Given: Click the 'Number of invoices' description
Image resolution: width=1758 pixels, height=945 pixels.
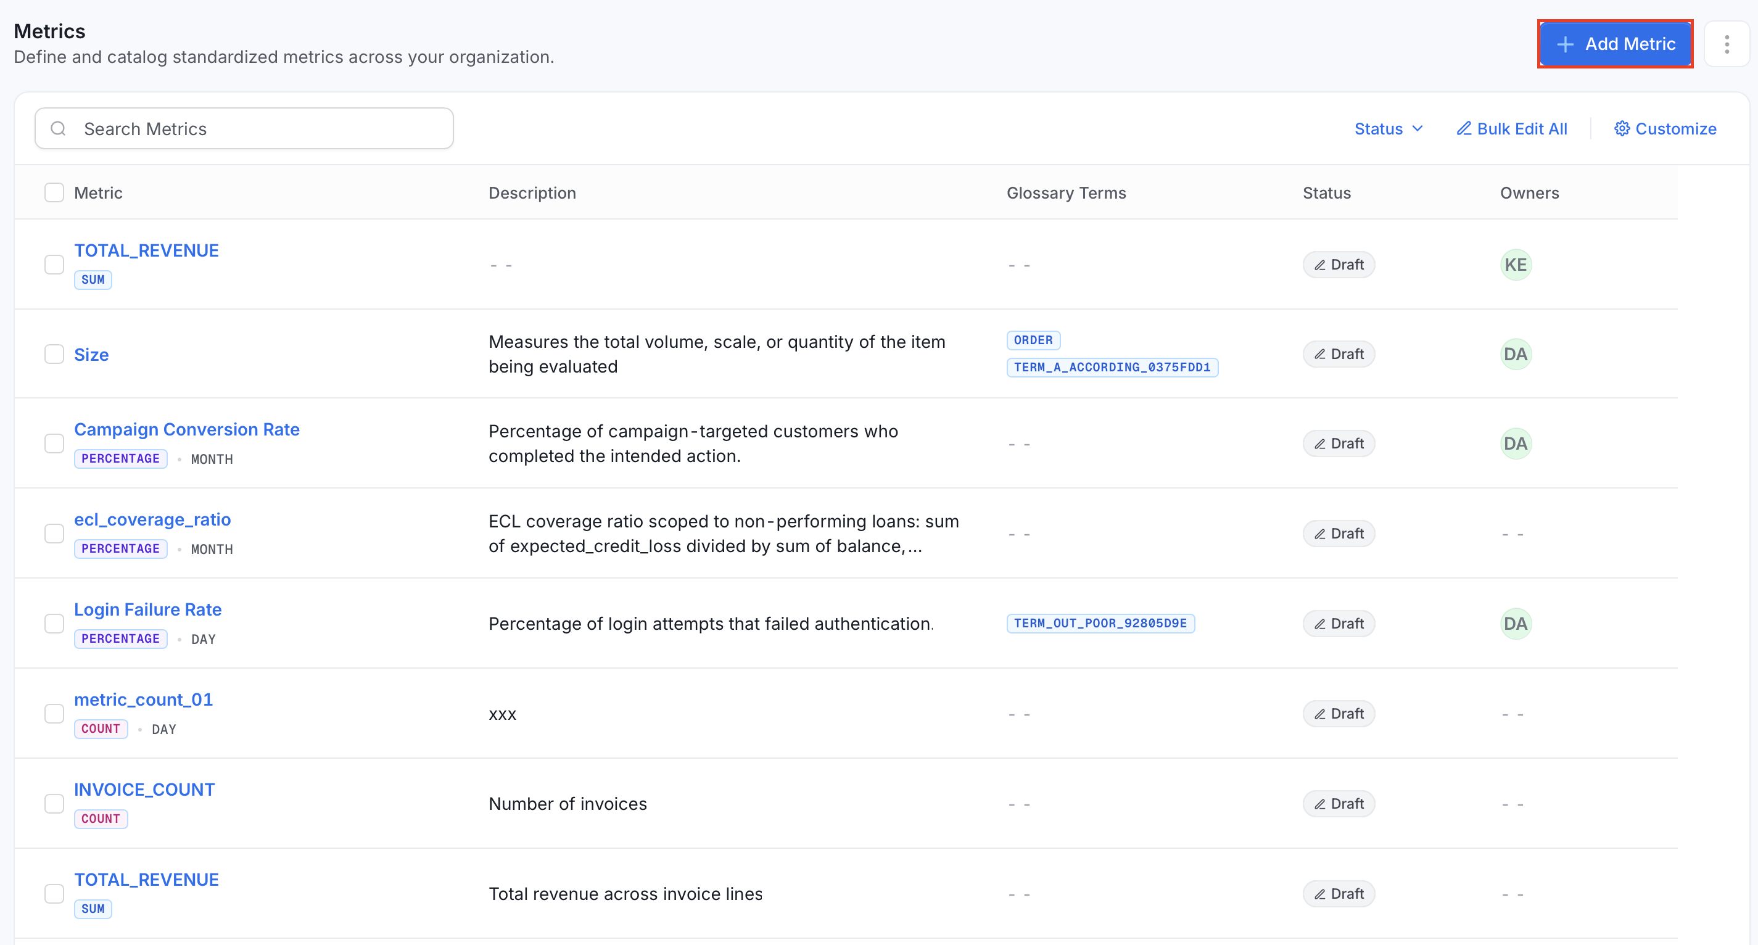Looking at the screenshot, I should click(x=567, y=804).
